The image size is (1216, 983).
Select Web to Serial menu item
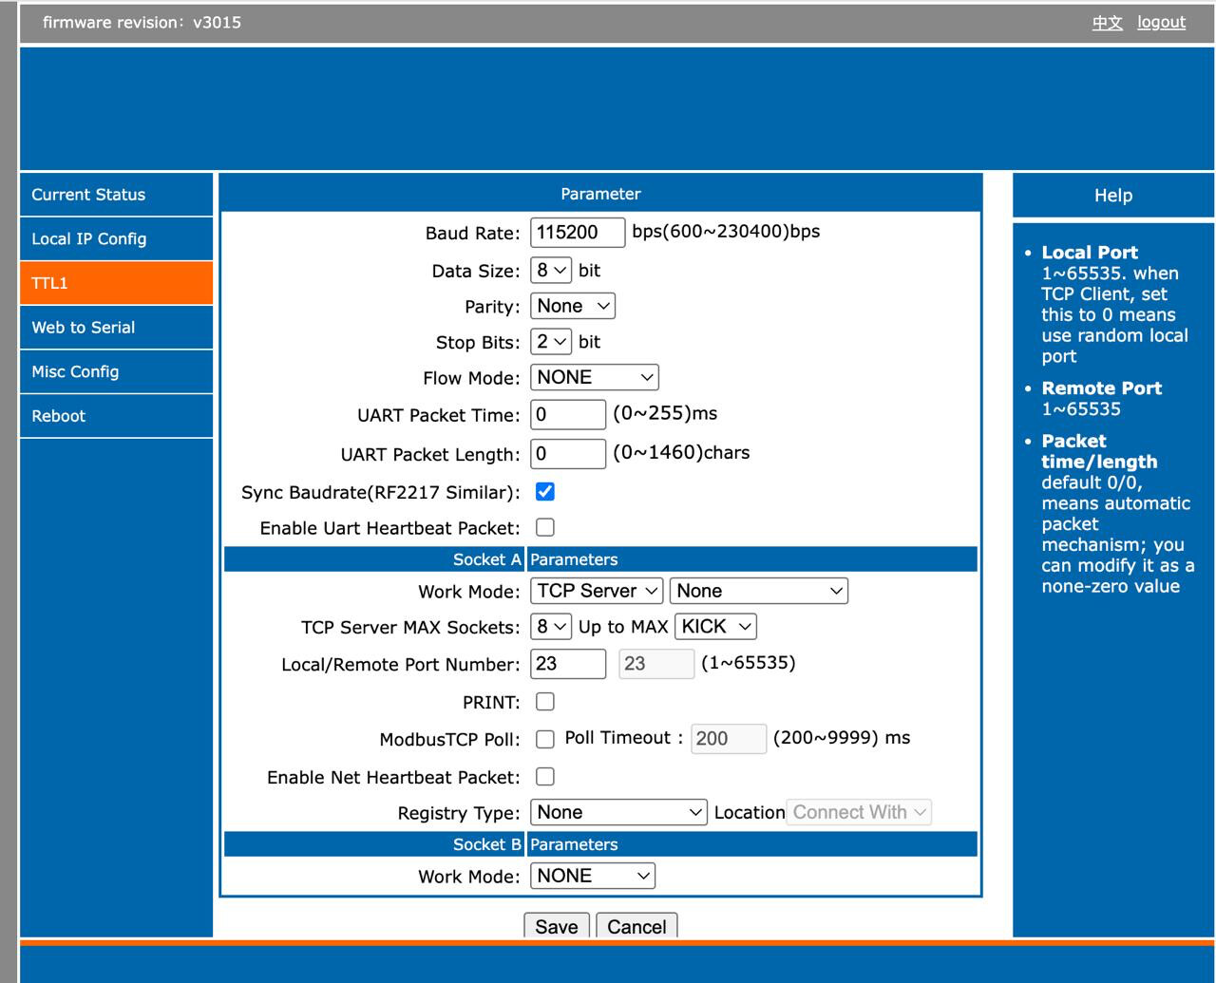tap(84, 328)
